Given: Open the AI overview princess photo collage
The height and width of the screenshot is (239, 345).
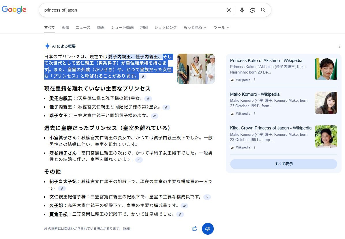Looking at the screenshot, I should point(196,69).
